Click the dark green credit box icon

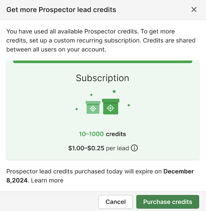click(111, 106)
